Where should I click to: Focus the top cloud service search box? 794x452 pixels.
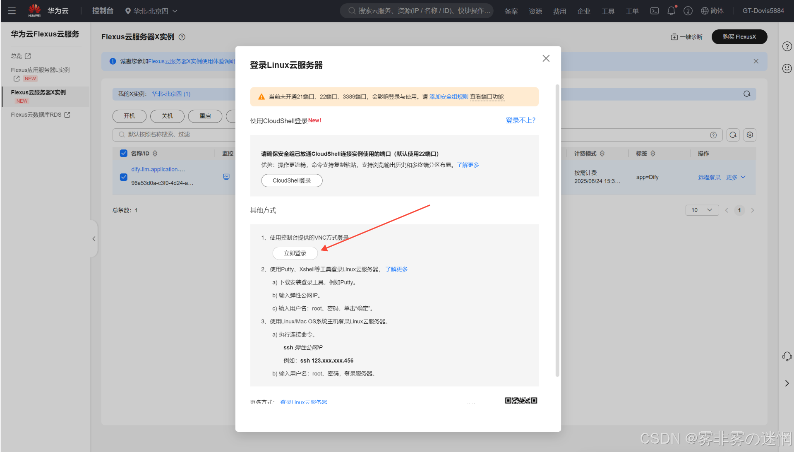click(x=417, y=11)
